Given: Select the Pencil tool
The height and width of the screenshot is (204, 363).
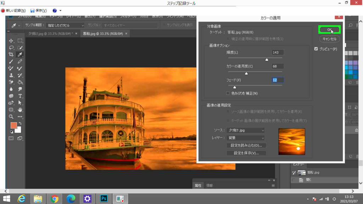Looking at the screenshot, I should 20,62.
